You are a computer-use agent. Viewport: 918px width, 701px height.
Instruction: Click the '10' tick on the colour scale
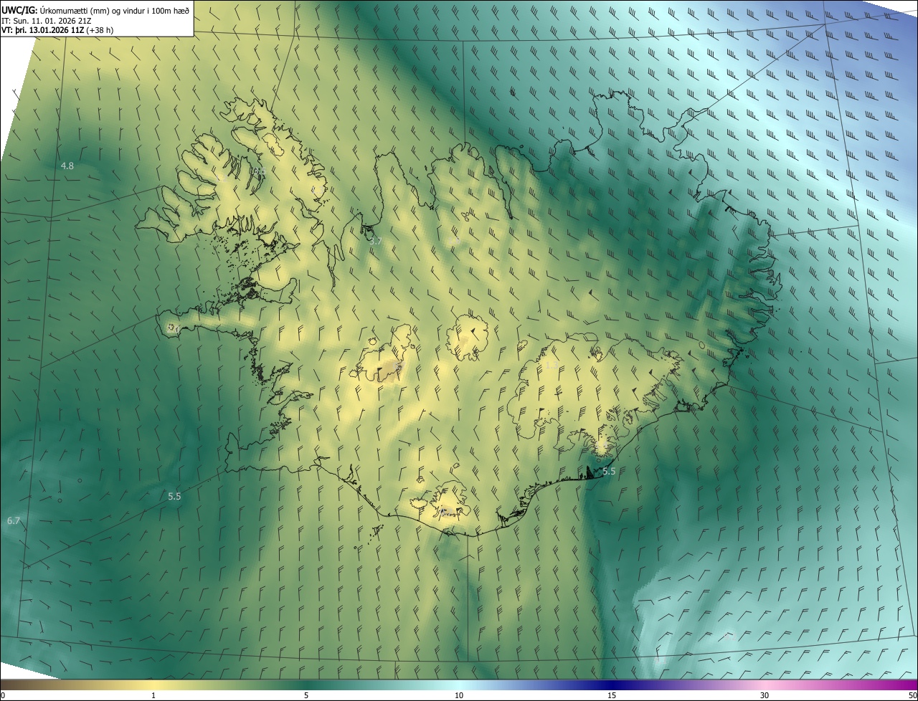(459, 696)
